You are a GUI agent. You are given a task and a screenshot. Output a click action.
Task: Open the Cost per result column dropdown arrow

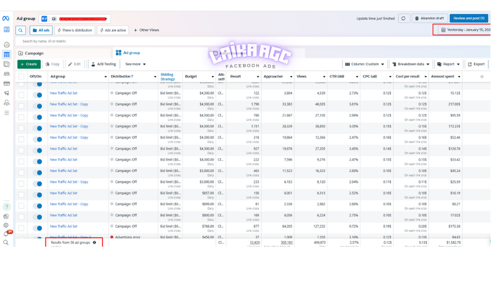point(425,77)
